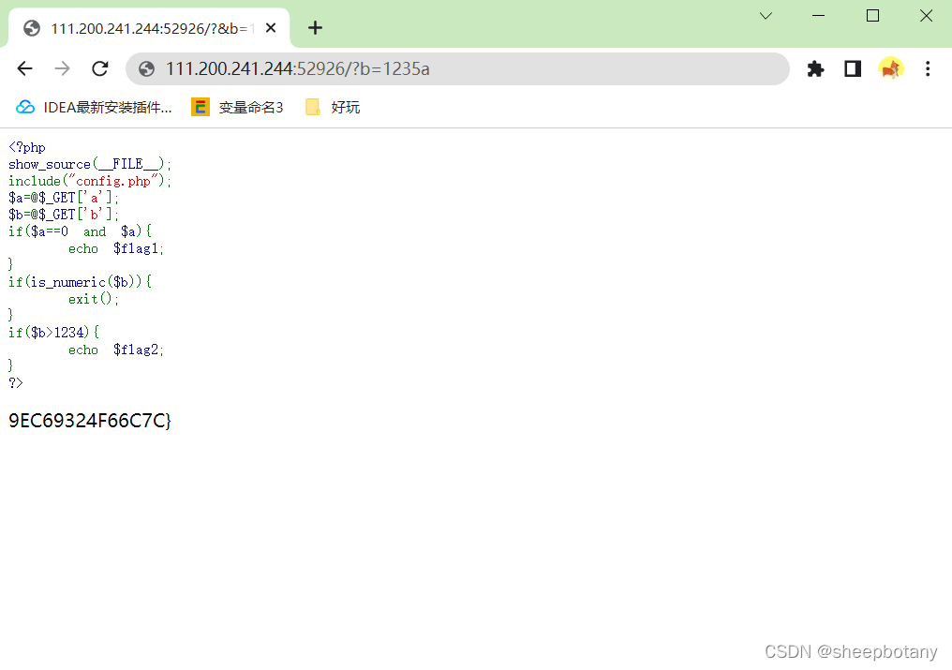Click the yellow folder icon for 好玩

(x=313, y=108)
